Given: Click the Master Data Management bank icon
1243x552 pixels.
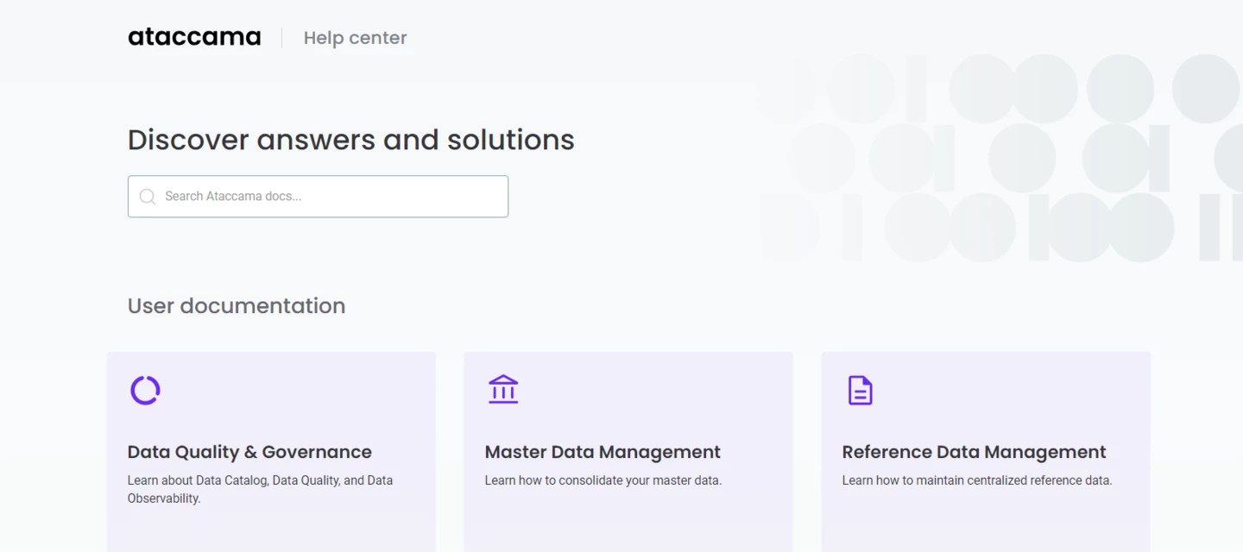Looking at the screenshot, I should (x=503, y=389).
